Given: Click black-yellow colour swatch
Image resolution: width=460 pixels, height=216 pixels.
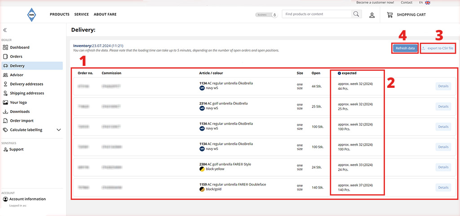Looking at the screenshot, I should pyautogui.click(x=202, y=169).
